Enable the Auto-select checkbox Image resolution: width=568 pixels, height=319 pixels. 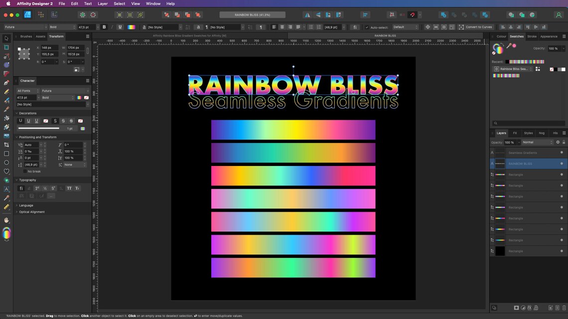click(366, 27)
